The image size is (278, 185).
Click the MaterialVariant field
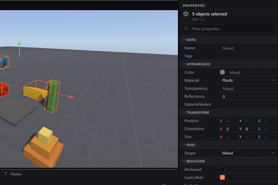[248, 105]
